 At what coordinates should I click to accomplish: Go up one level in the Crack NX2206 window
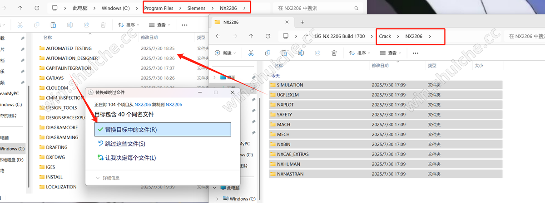[251, 36]
